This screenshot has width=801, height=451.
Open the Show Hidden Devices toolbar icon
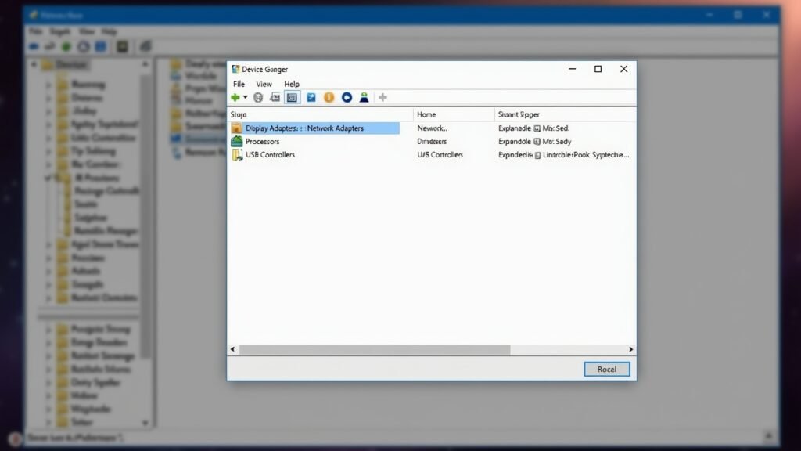click(x=275, y=97)
